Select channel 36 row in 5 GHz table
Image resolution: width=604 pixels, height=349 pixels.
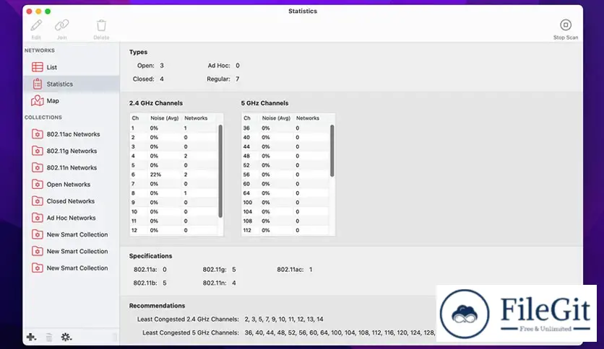pos(285,128)
